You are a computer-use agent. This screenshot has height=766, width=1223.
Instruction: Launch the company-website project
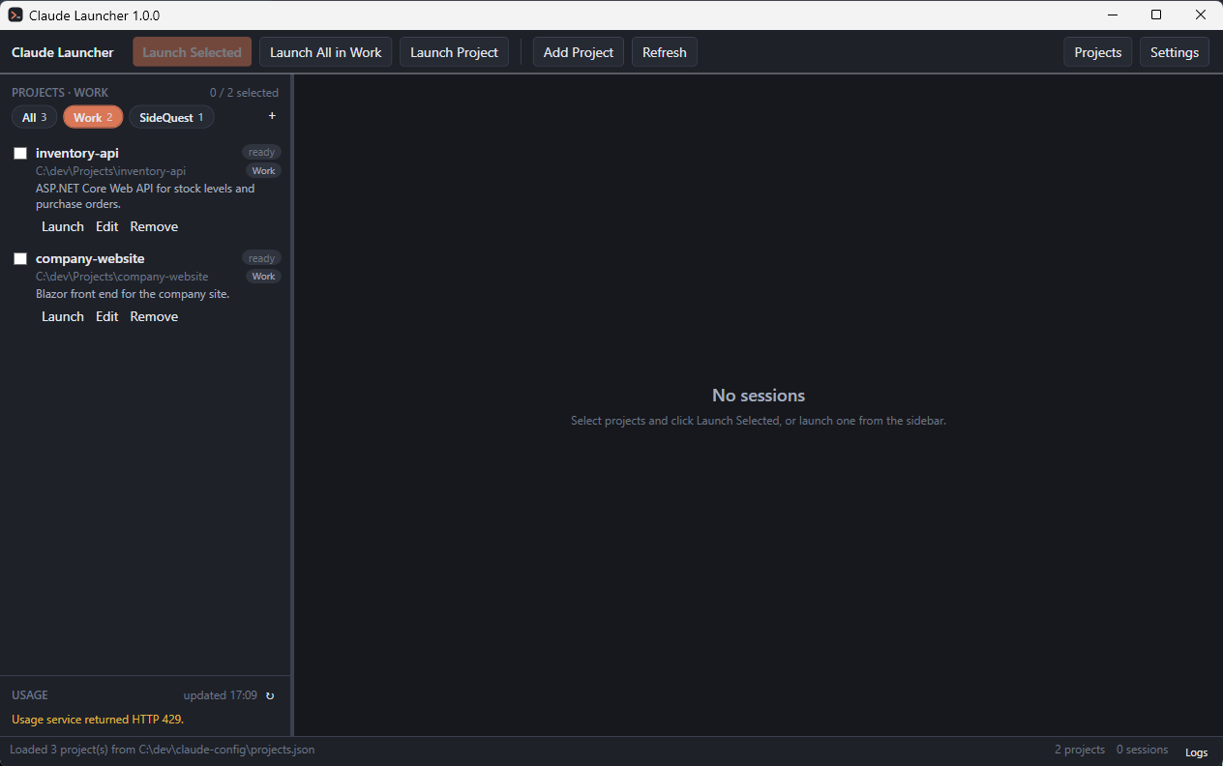click(63, 316)
